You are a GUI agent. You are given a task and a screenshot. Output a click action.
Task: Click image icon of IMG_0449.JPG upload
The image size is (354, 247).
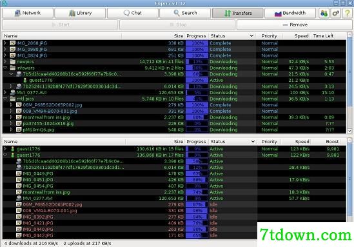point(19,173)
